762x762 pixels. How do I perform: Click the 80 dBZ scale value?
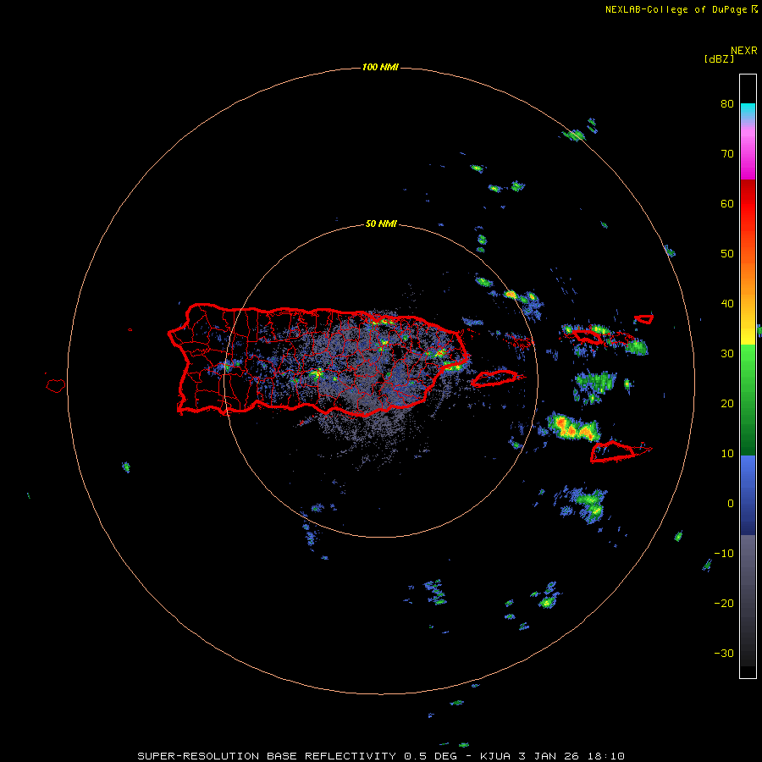click(727, 104)
